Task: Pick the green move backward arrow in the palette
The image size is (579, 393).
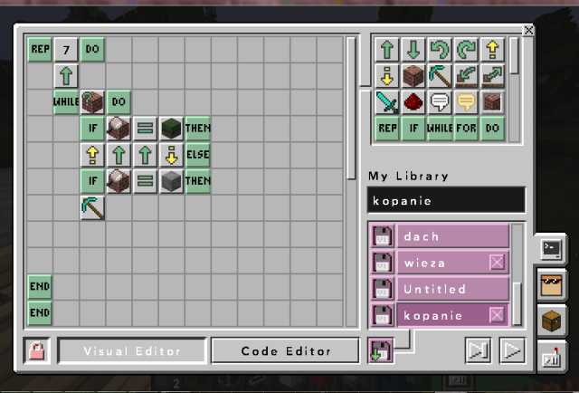Action: [413, 49]
